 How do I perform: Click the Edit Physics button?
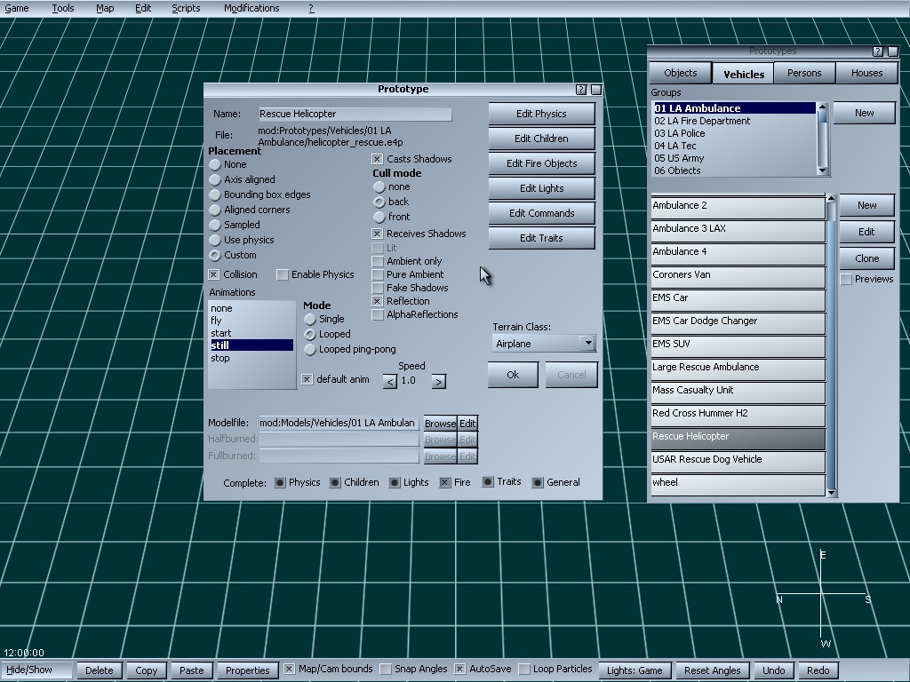click(x=541, y=114)
